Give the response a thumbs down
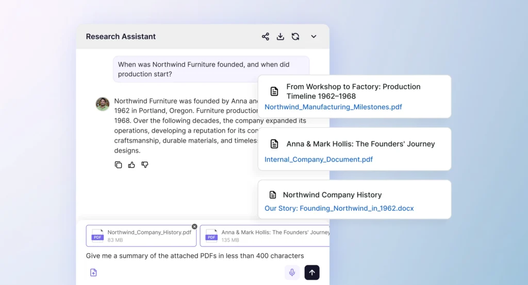528x285 pixels. [145, 165]
